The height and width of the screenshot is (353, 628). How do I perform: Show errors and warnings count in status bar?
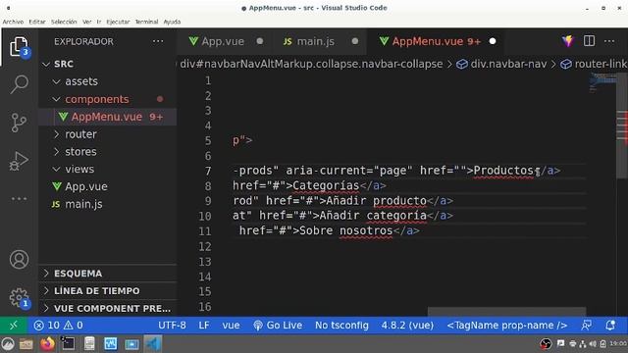pyautogui.click(x=59, y=325)
